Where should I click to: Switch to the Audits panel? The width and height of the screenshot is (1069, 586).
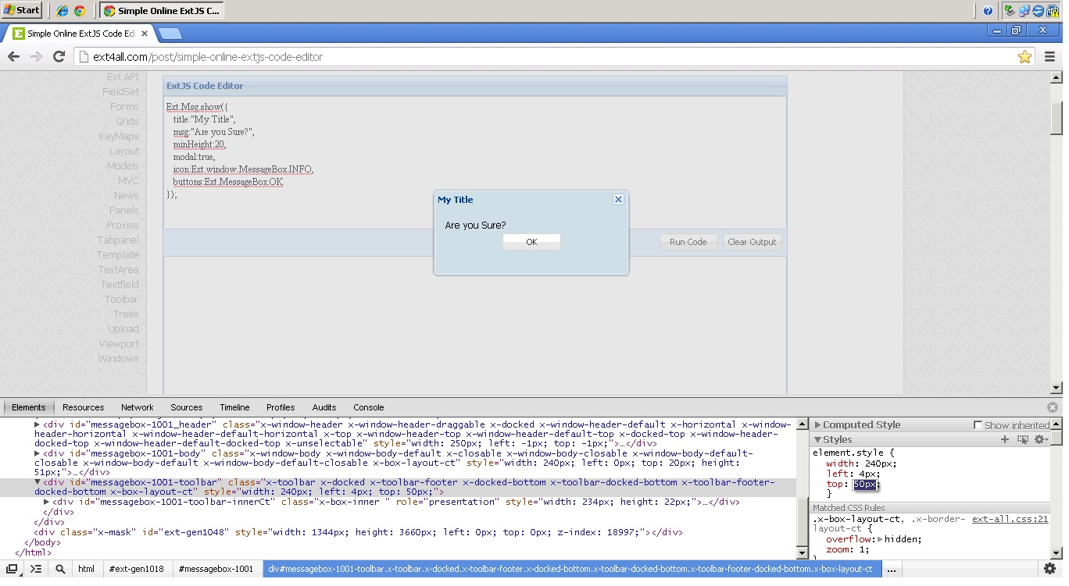324,407
